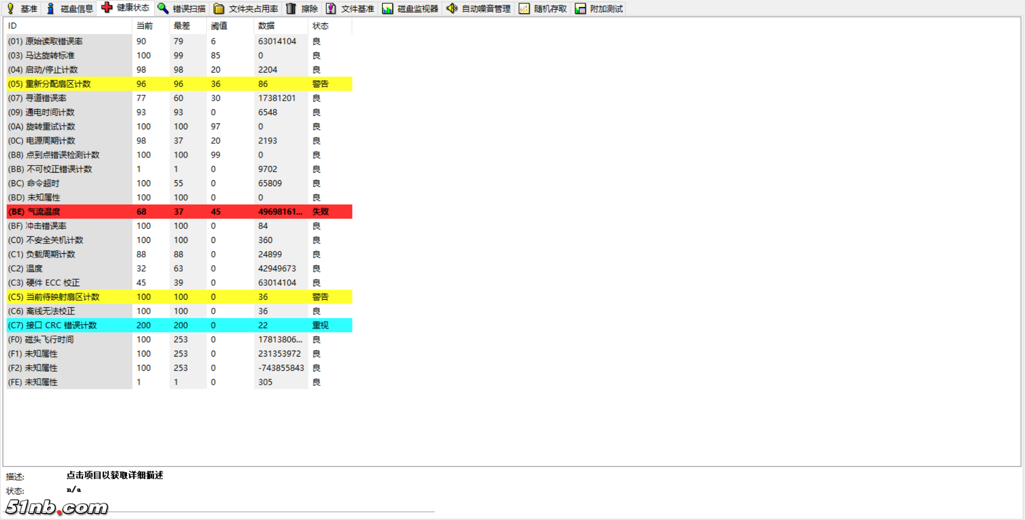Click the 51nb.com watermark link
This screenshot has width=1025, height=520.
56,506
